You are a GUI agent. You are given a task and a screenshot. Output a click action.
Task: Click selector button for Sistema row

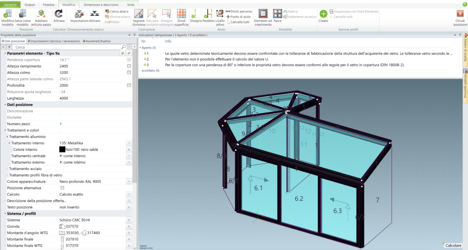coord(129,220)
